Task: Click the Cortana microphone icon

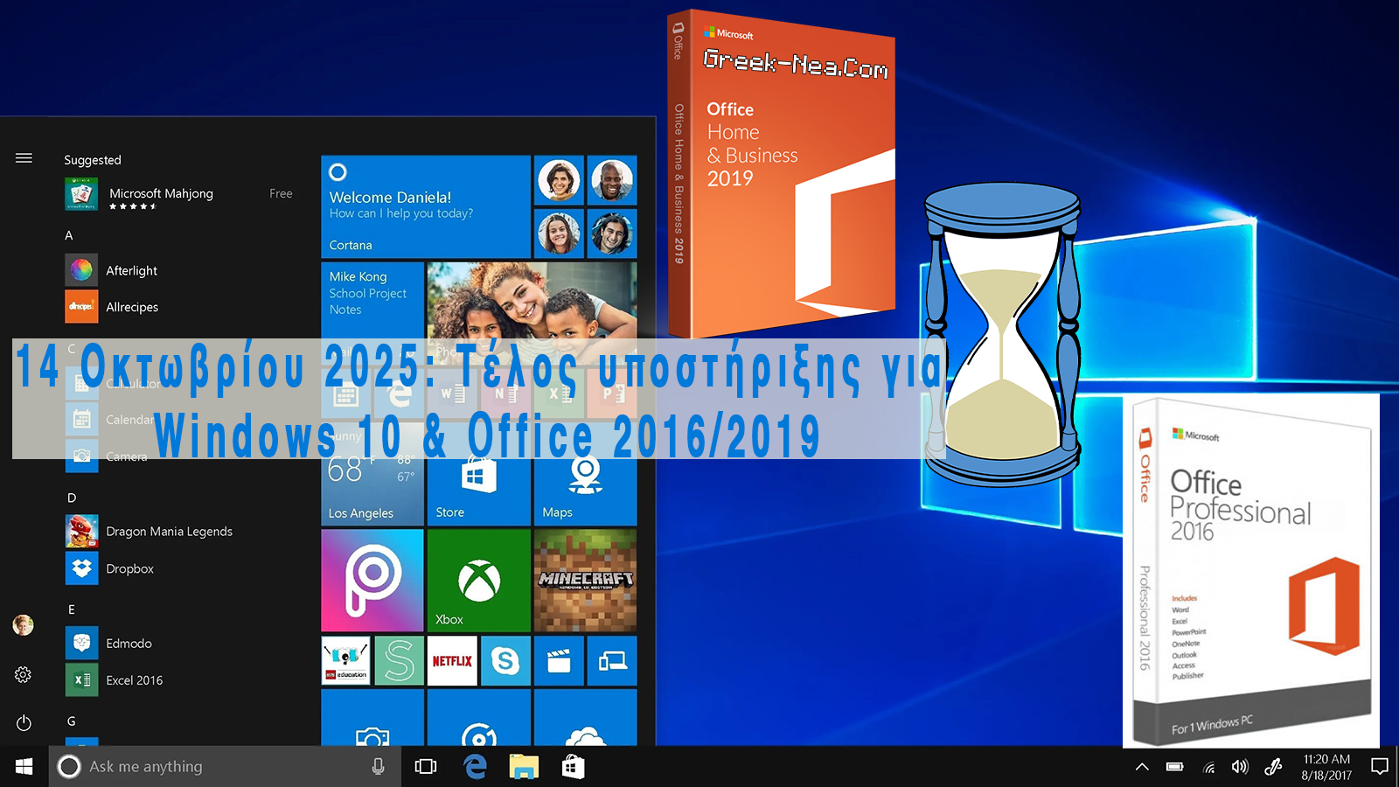Action: (x=378, y=766)
